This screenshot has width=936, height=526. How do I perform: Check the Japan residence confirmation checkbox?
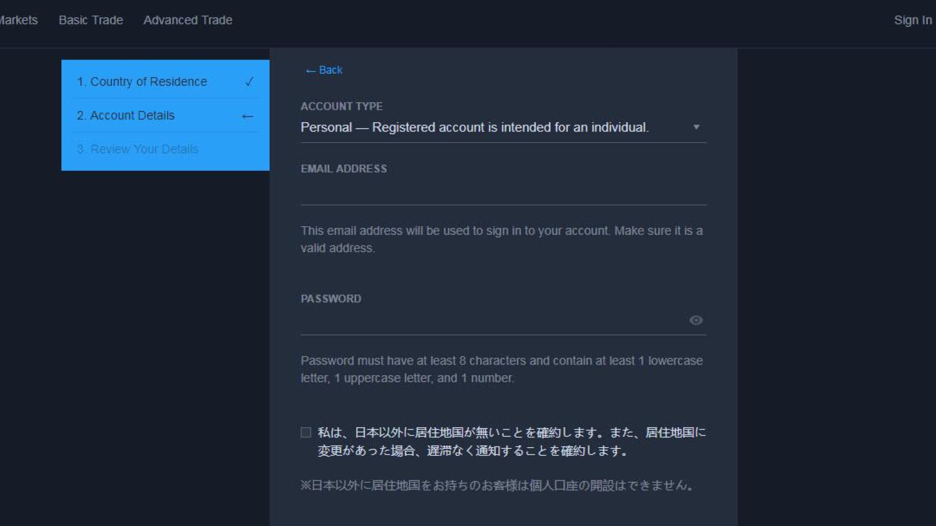306,432
